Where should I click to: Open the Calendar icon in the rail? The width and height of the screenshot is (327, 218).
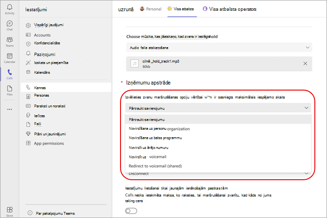[x=10, y=56]
